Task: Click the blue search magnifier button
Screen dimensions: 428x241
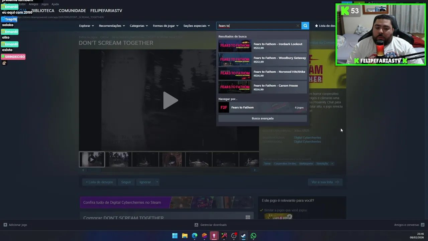Action: [305, 26]
